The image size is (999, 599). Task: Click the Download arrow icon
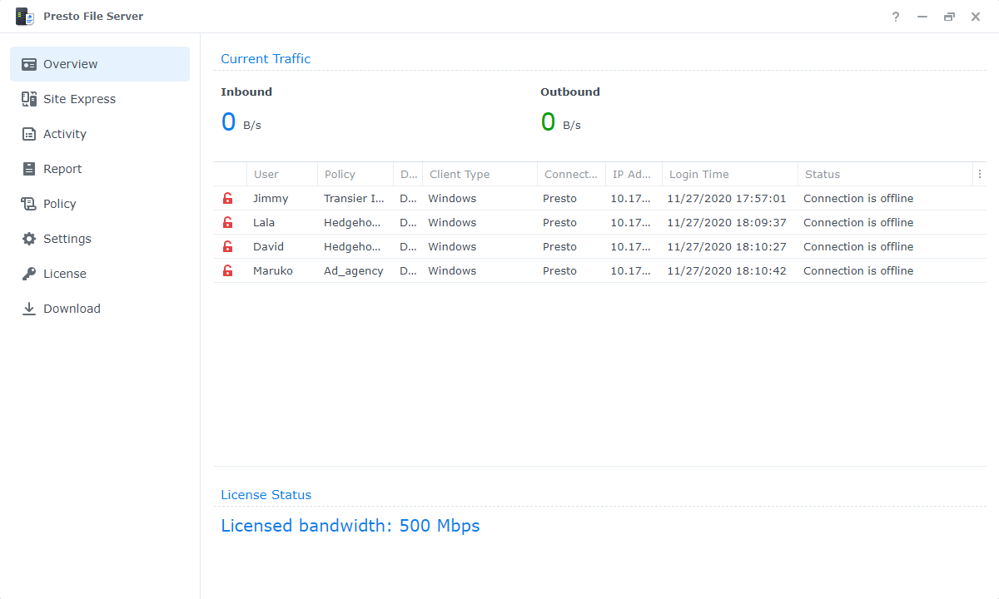(28, 308)
